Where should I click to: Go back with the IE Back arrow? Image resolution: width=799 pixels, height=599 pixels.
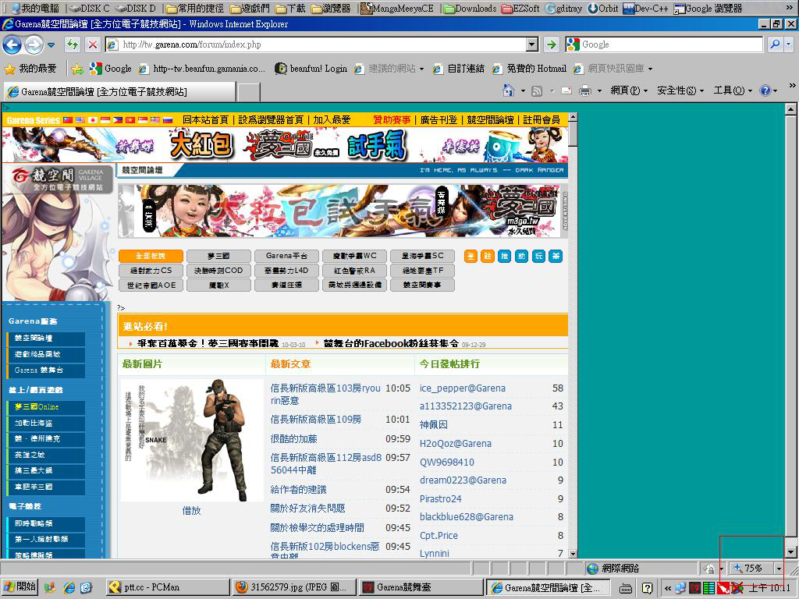12,44
